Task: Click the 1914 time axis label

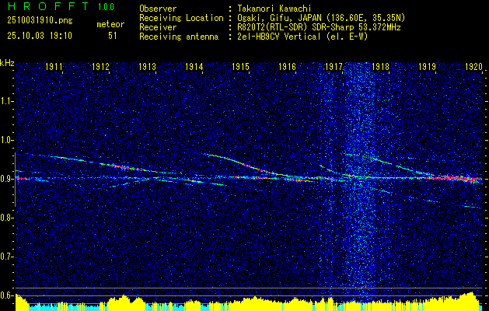Action: [194, 66]
